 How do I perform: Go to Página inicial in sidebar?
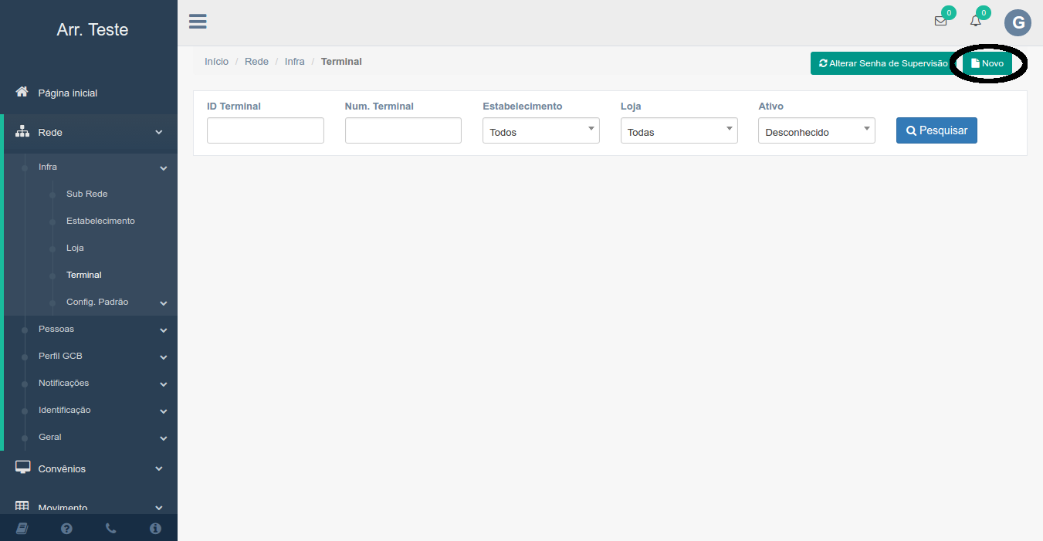[68, 93]
